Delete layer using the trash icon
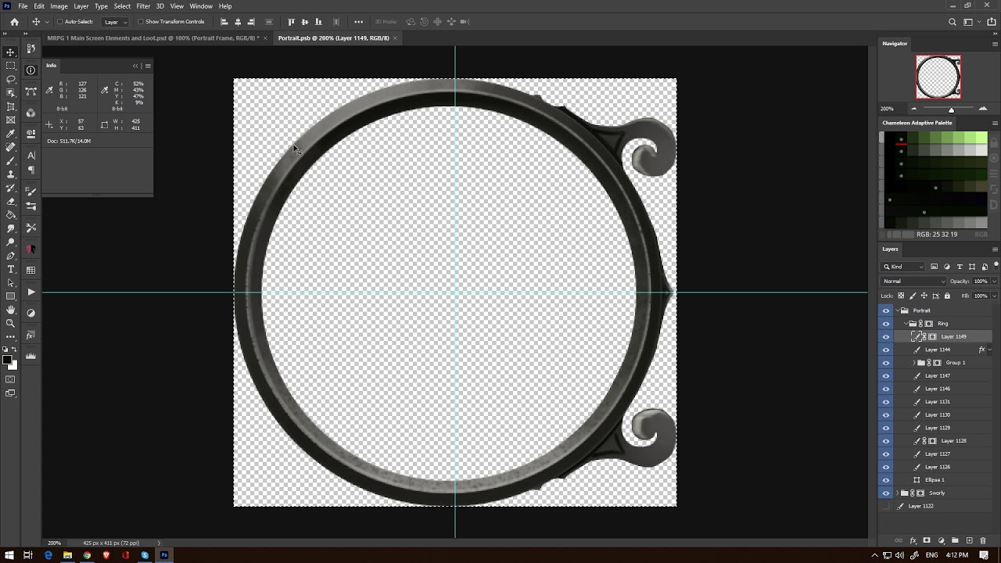 click(x=983, y=540)
